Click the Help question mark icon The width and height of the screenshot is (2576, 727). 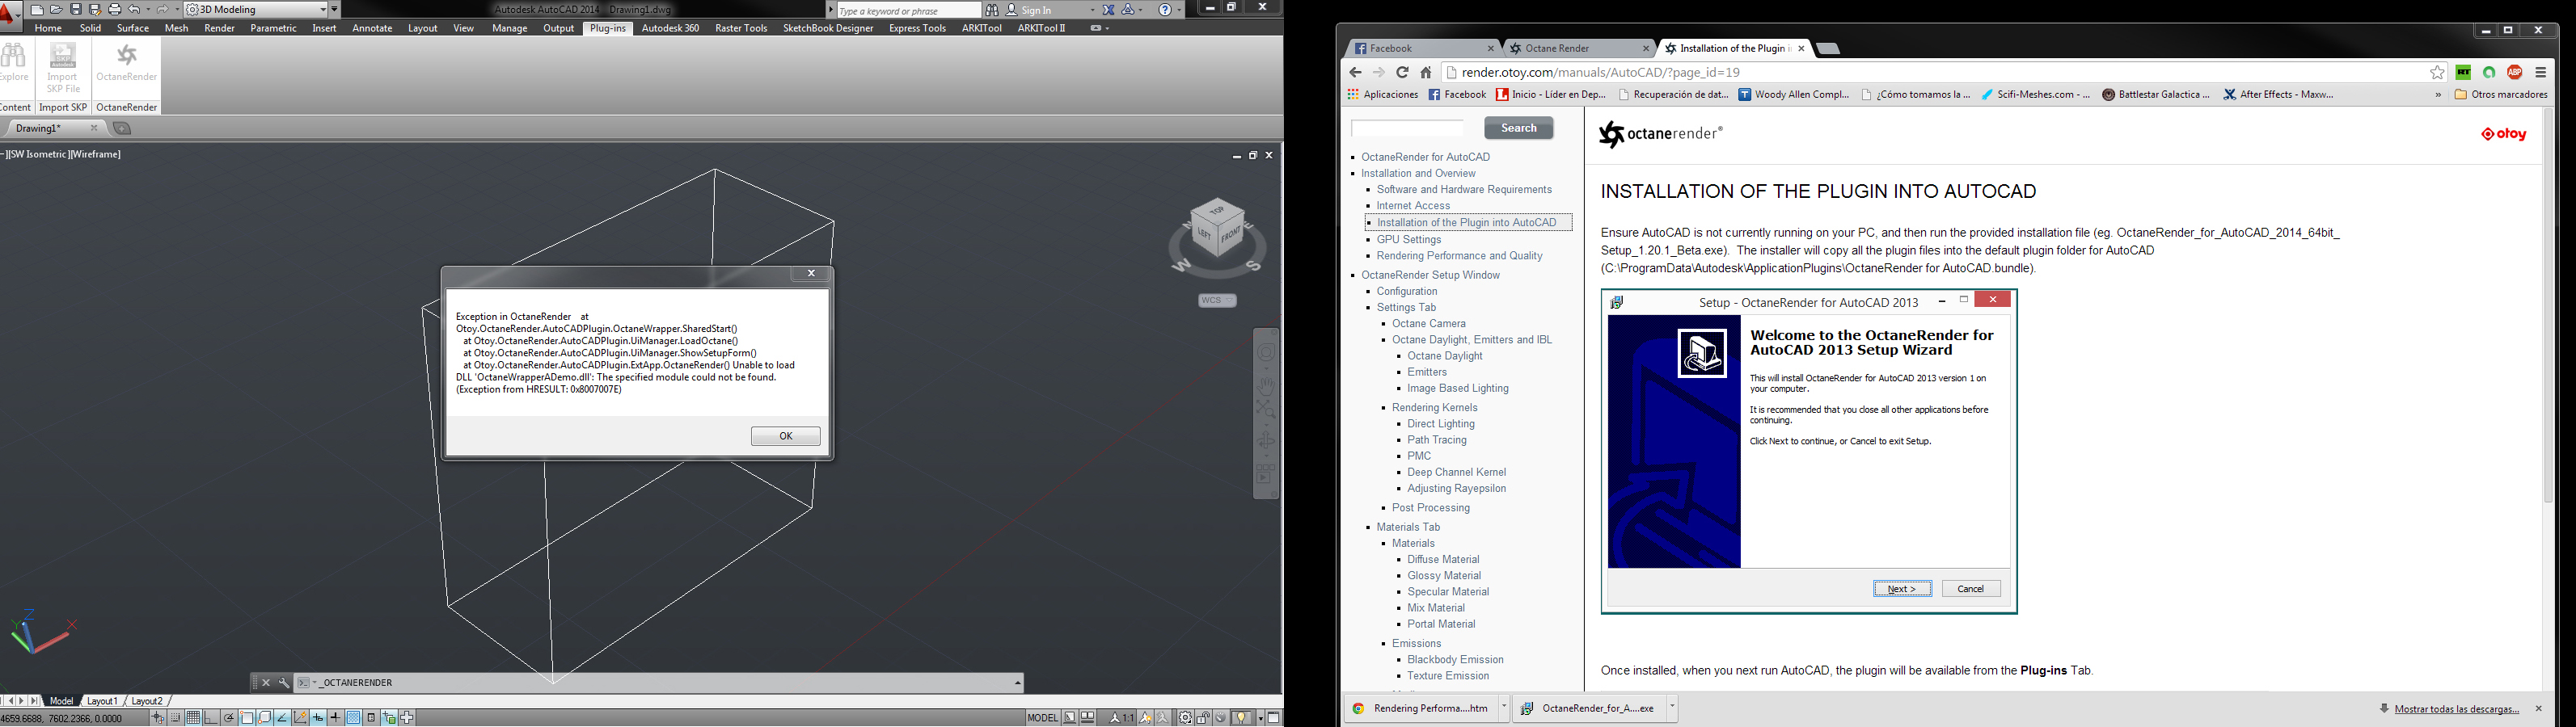[1165, 10]
